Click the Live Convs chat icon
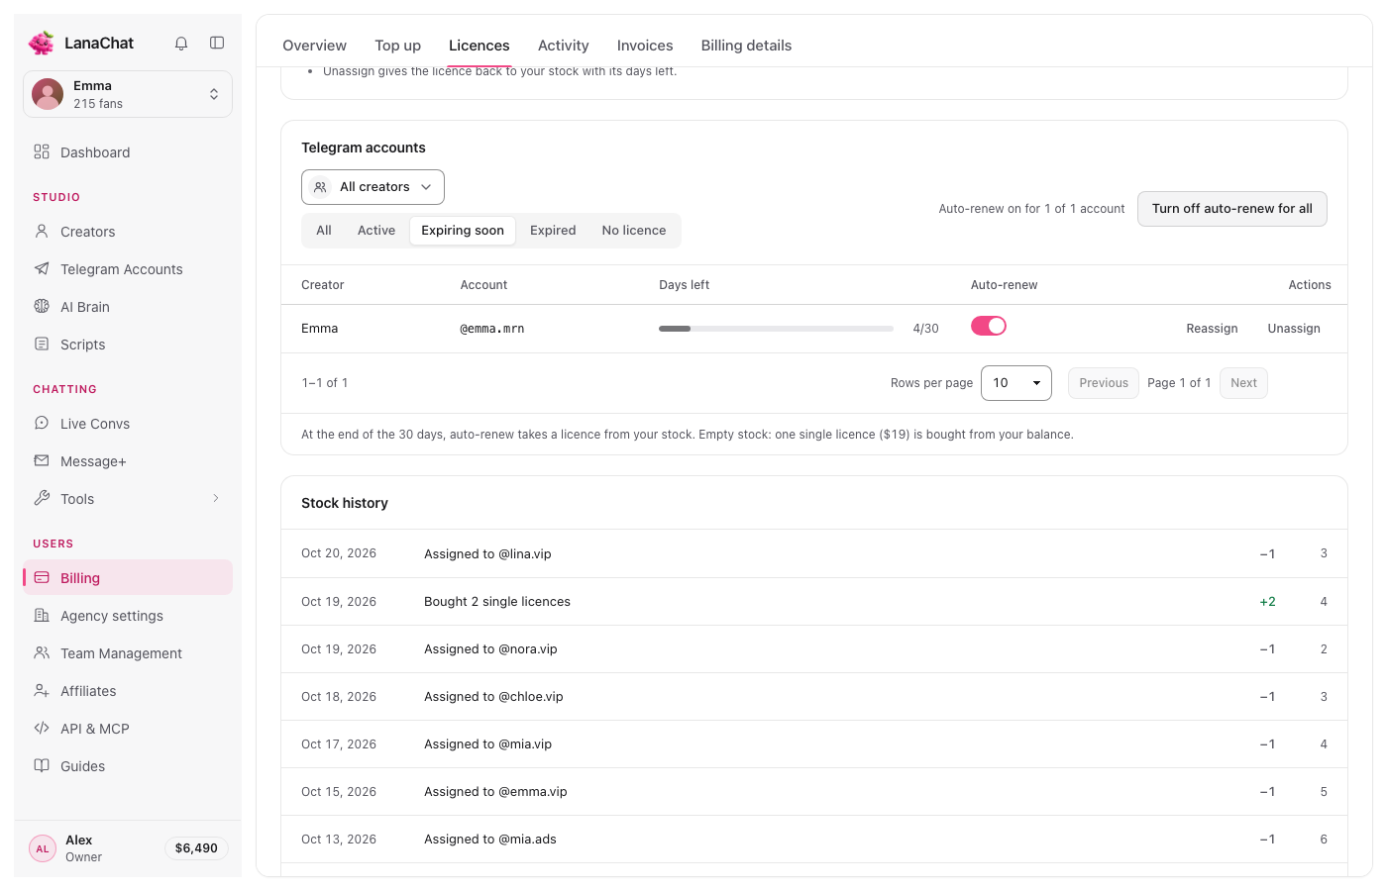Image resolution: width=1387 pixels, height=891 pixels. tap(42, 423)
